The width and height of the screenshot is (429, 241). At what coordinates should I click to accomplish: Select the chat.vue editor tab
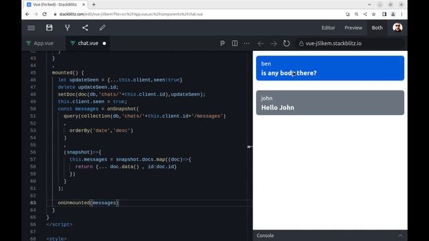click(88, 43)
